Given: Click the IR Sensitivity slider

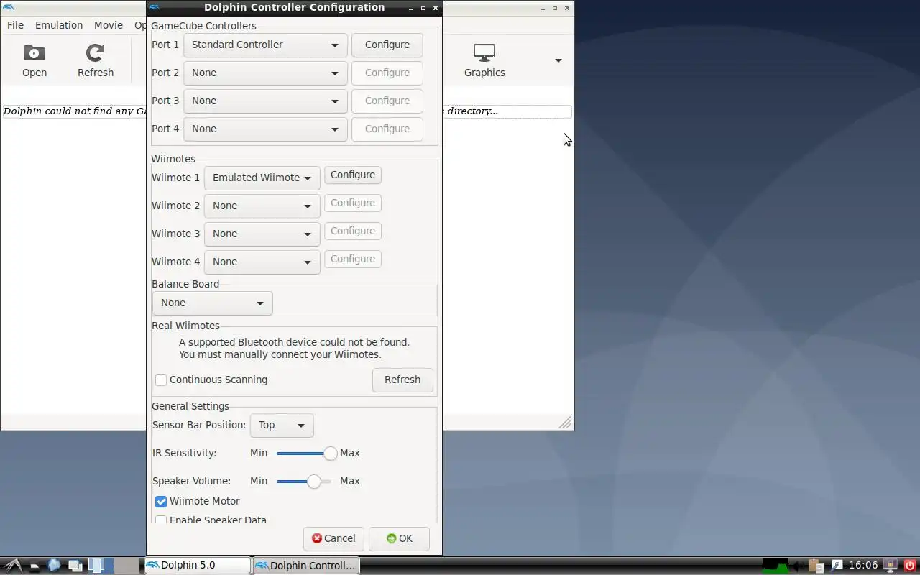Looking at the screenshot, I should 304,453.
